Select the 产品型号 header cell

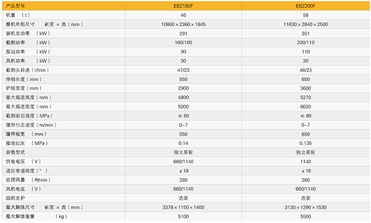tap(16, 6)
